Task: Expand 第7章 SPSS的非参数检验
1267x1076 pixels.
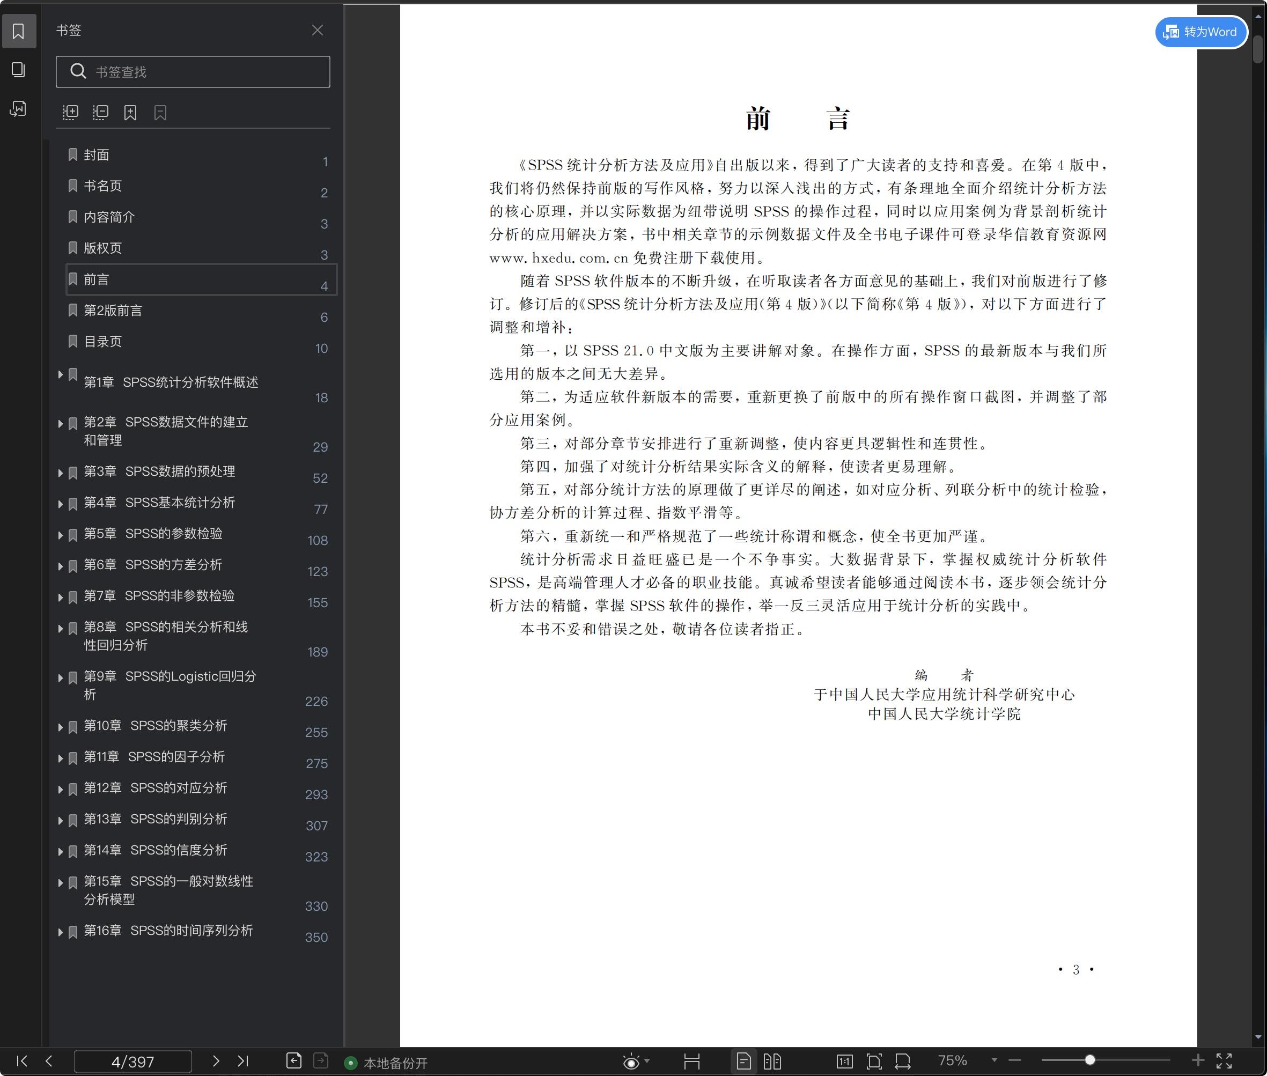Action: point(61,597)
